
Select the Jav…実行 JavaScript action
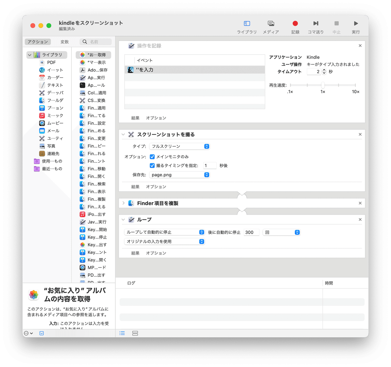tap(93, 222)
